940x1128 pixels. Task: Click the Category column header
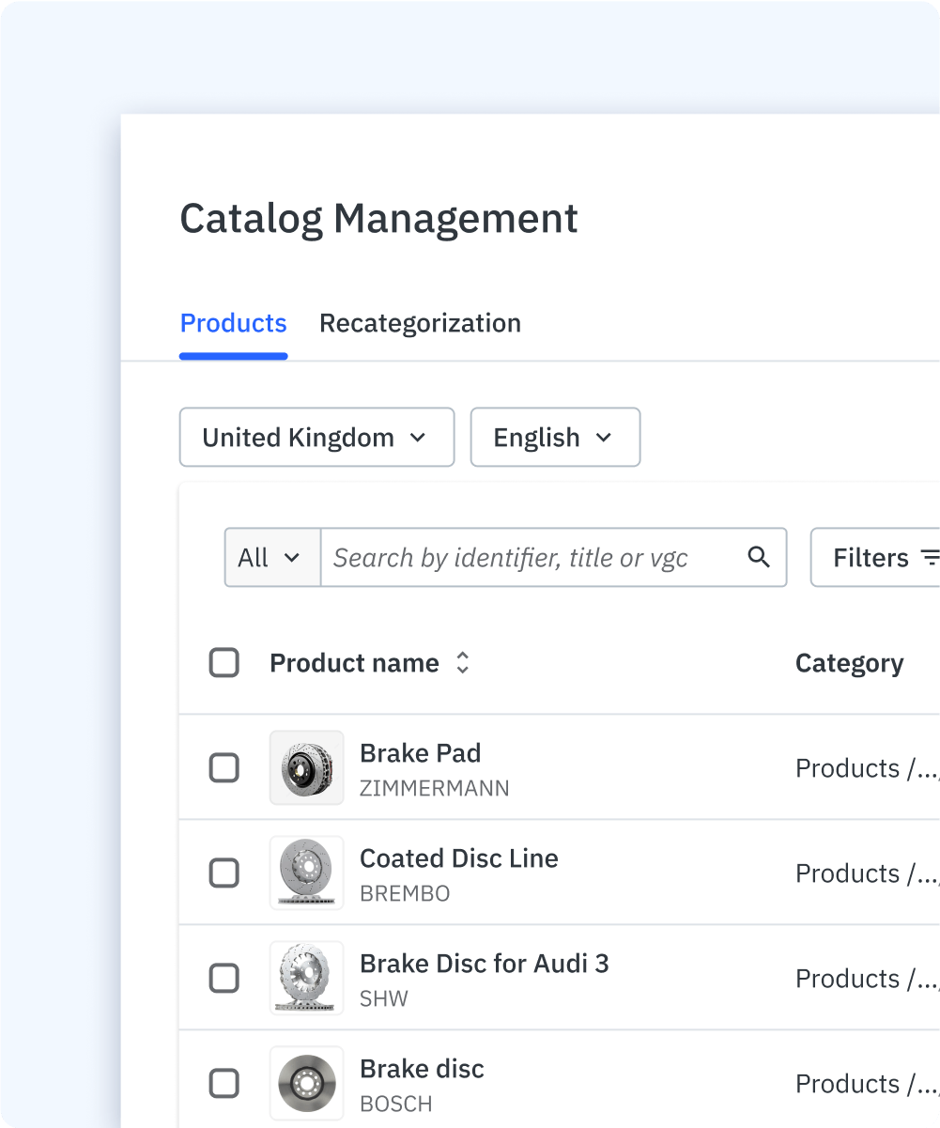click(849, 663)
